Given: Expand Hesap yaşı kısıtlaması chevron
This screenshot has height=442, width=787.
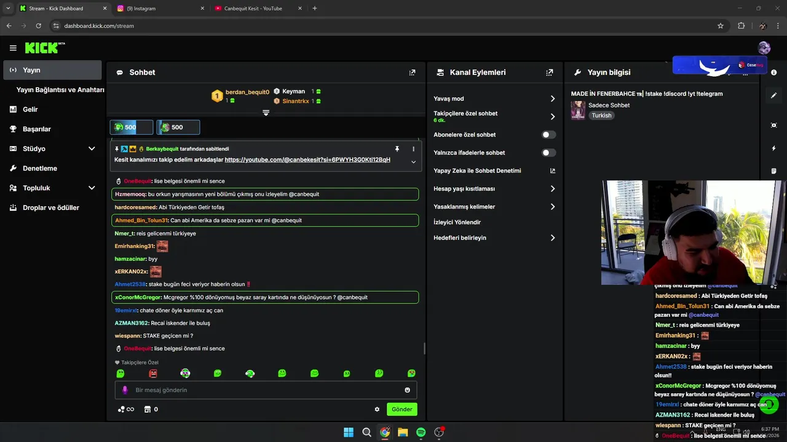Looking at the screenshot, I should 552,188.
